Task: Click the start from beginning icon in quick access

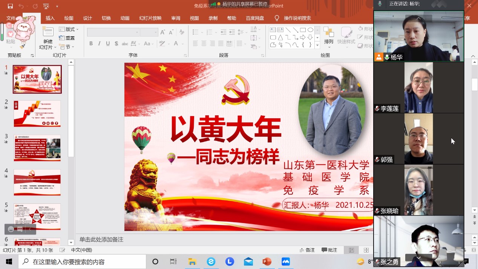Action: (46, 6)
